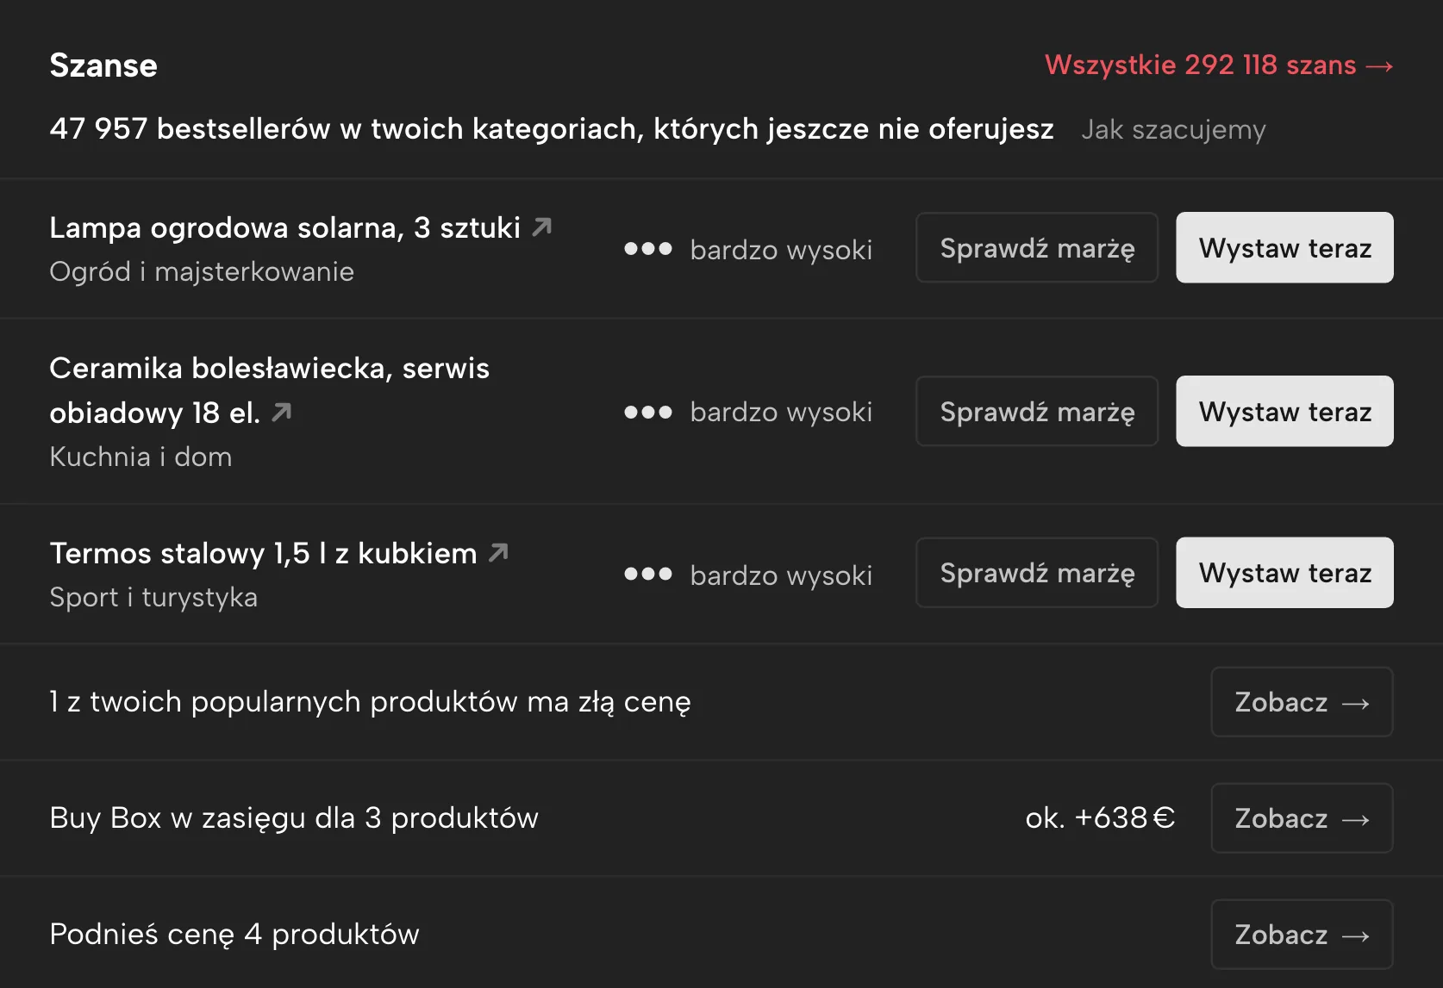
Task: Click category text Sport i turystyka
Action: [x=153, y=597]
